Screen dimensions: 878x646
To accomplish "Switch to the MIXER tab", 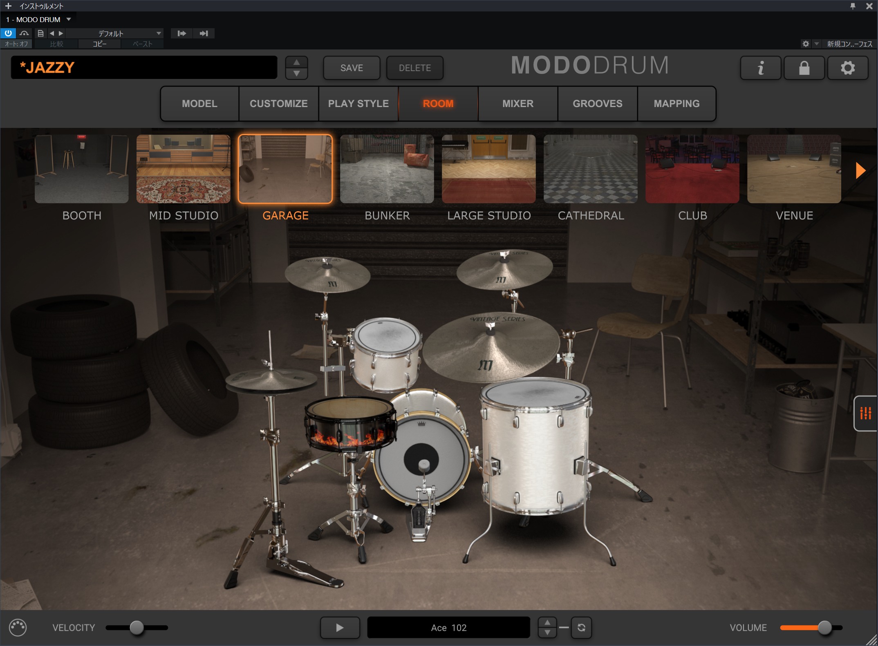I will click(x=518, y=103).
